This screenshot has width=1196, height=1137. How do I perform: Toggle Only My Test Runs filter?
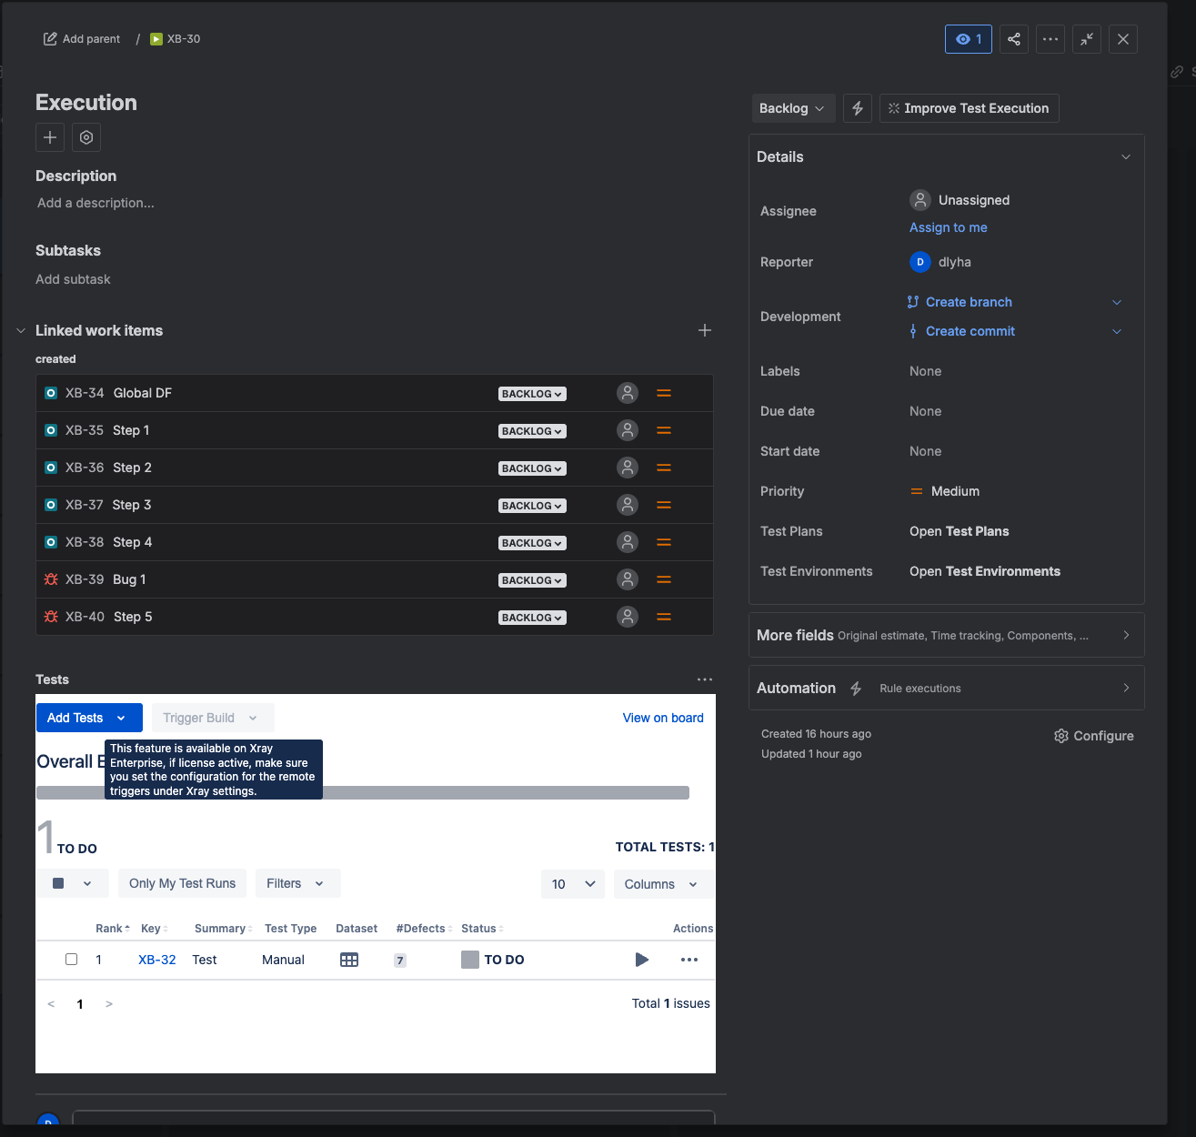pyautogui.click(x=182, y=883)
